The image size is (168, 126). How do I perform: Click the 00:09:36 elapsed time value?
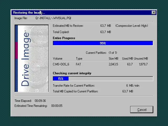40,101
